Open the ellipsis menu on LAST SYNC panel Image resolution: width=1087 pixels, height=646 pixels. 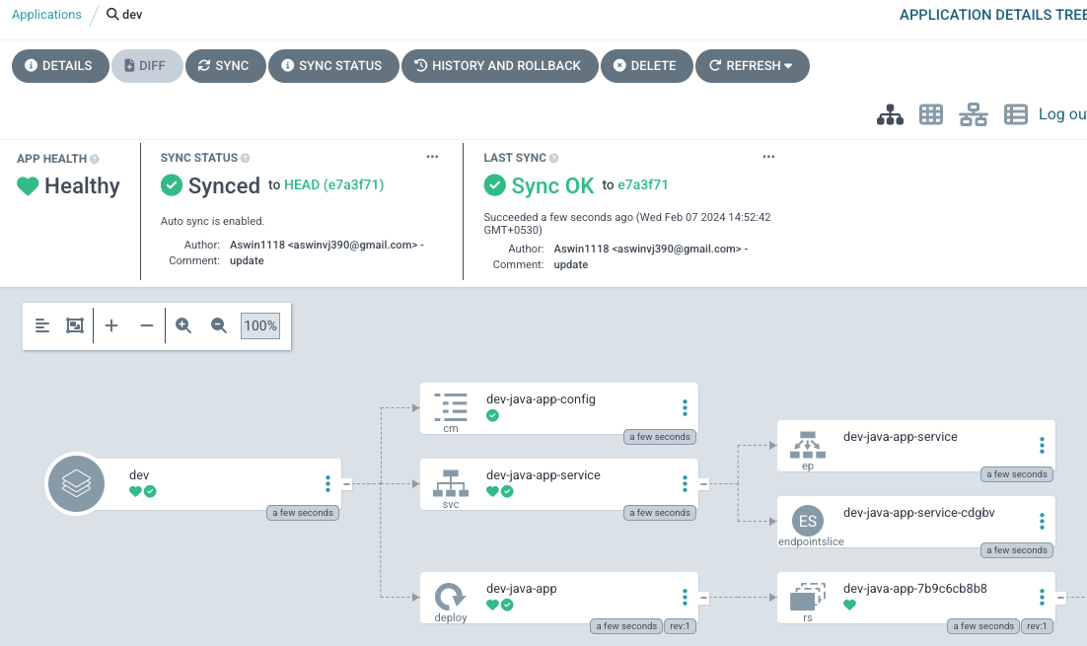tap(768, 156)
